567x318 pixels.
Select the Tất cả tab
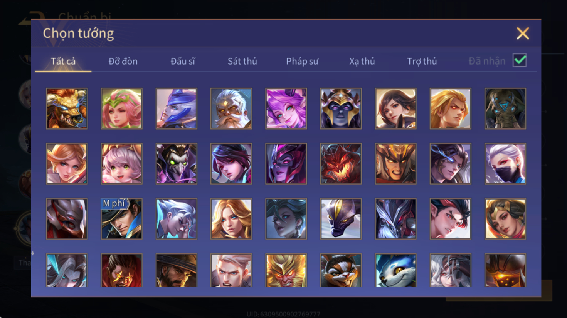tap(63, 61)
